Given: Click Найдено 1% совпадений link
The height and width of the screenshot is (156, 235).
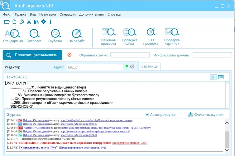Looking at the screenshot, I should 36,135.
